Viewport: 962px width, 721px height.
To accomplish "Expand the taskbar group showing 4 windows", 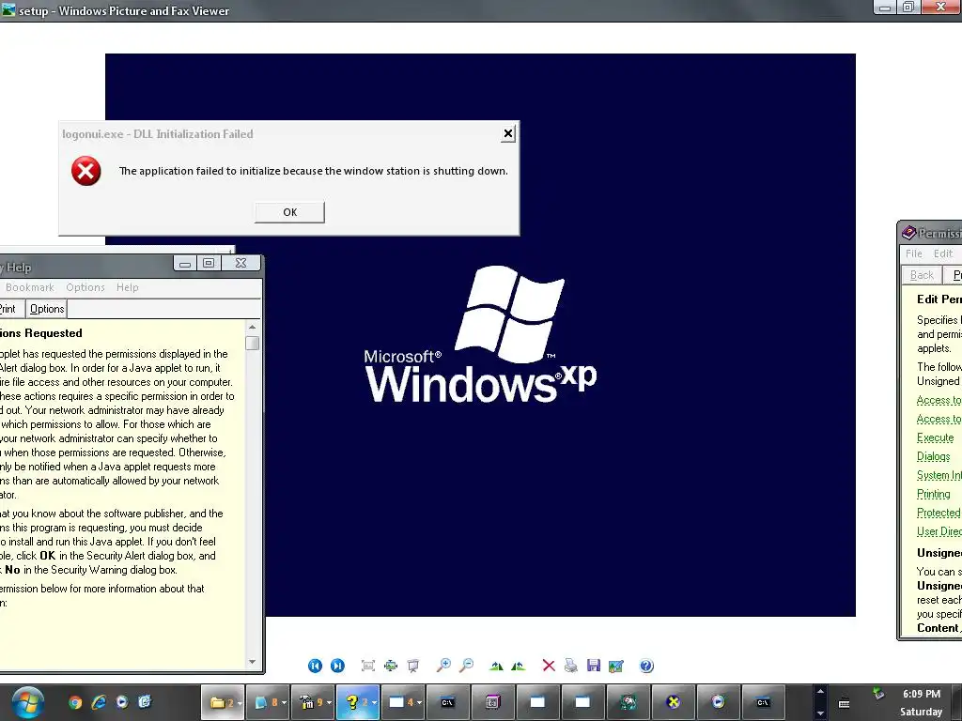I will click(403, 702).
